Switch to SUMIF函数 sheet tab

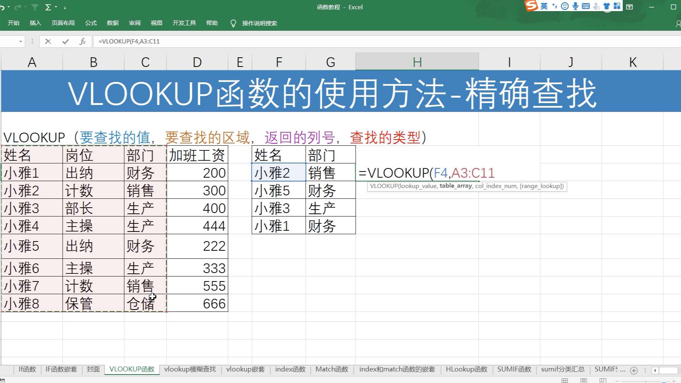pos(514,370)
